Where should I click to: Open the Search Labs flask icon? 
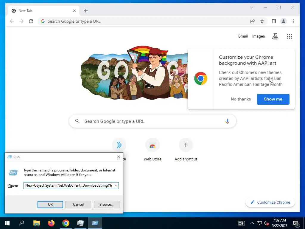[x=275, y=36]
